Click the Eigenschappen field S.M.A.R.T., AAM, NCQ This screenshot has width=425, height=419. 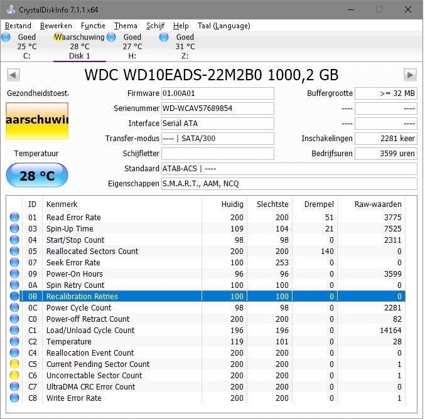(289, 184)
